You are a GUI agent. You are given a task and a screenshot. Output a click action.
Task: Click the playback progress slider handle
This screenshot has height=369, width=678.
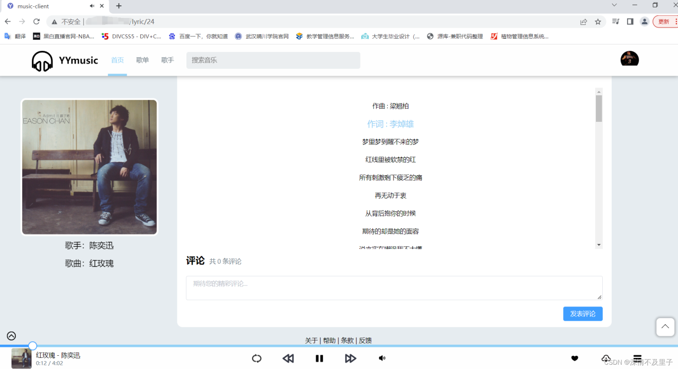pos(32,346)
